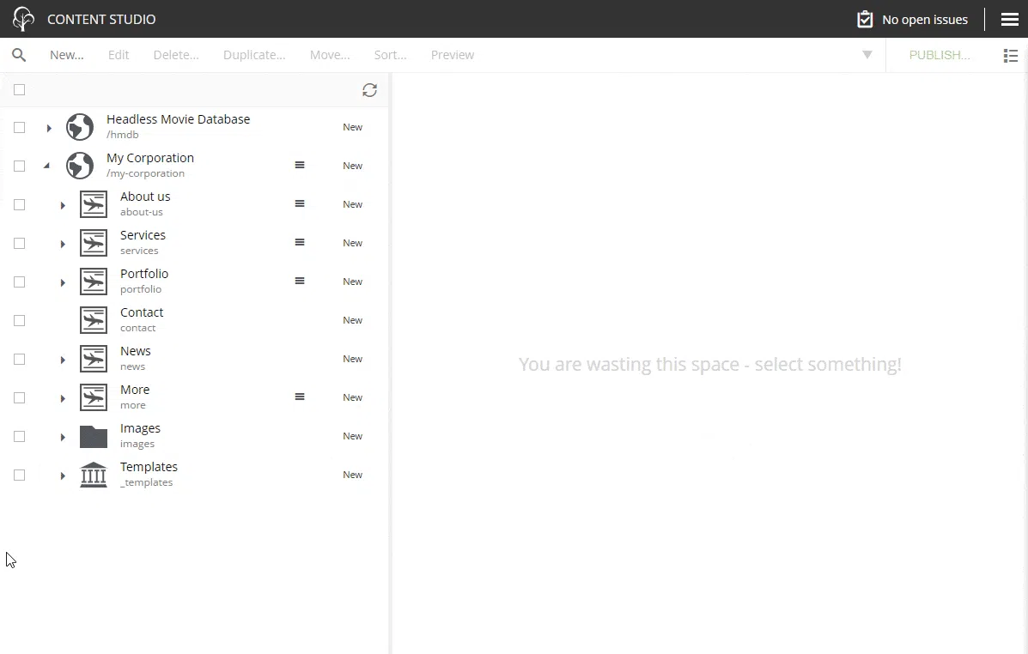Open the issues clipboard icon
The image size is (1028, 654).
click(x=865, y=19)
